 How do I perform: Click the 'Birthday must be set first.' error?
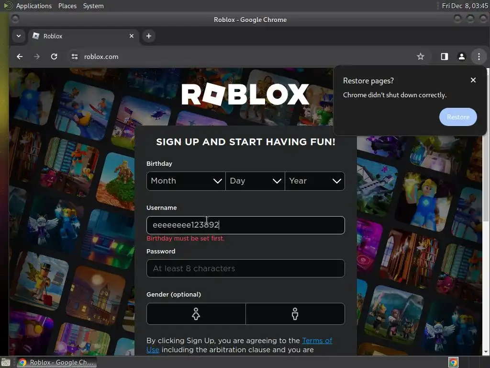coord(186,239)
